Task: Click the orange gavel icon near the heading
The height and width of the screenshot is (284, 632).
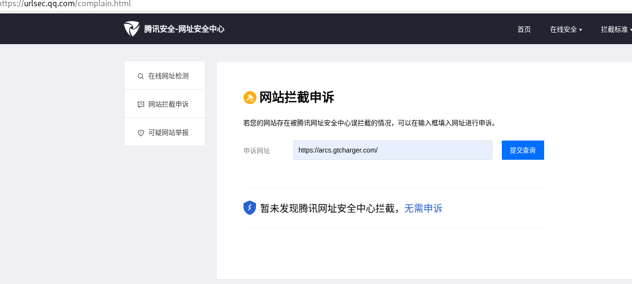Action: 250,98
